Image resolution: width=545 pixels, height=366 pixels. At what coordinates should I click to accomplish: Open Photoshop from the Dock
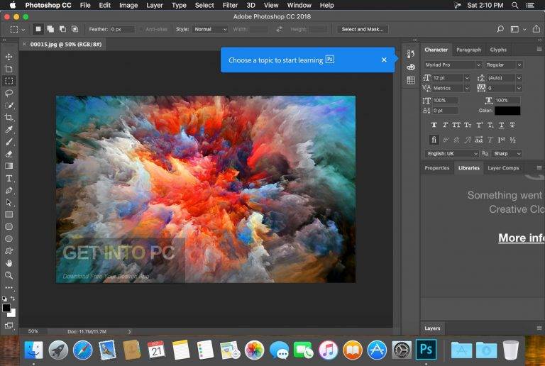coord(426,350)
